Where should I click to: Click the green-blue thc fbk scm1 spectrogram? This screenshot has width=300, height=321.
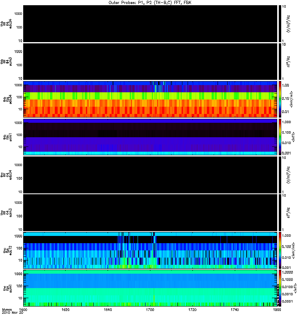point(150,288)
